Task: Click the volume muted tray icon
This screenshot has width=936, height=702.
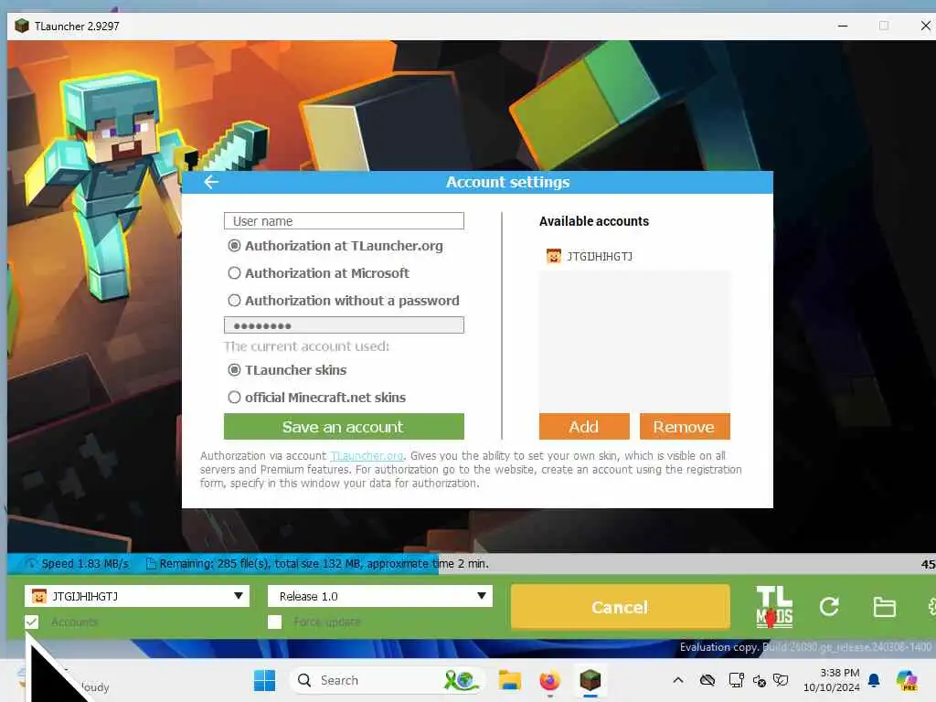Action: pyautogui.click(x=760, y=680)
